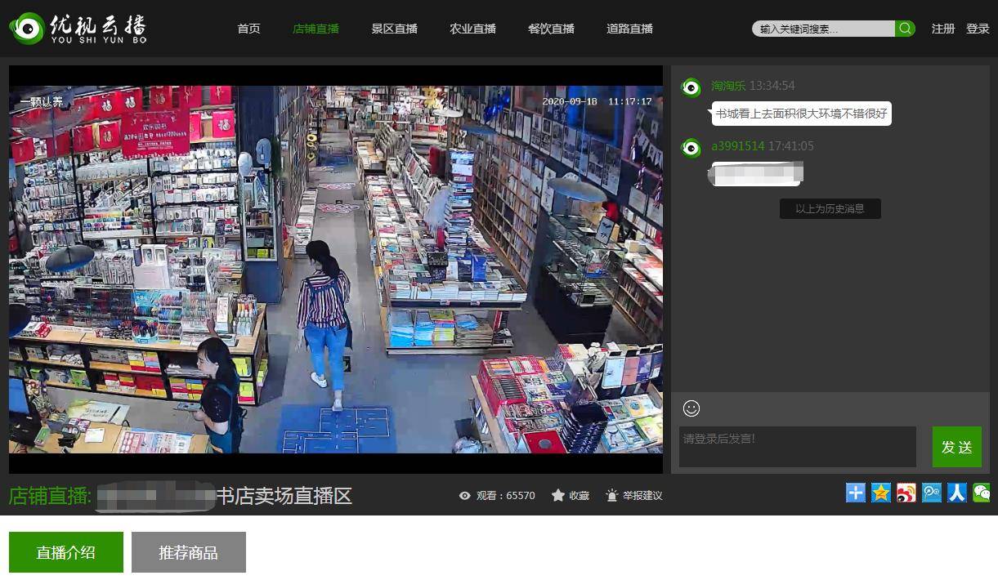The width and height of the screenshot is (998, 580).
Task: Click the a3991514 user avatar icon
Action: click(x=691, y=149)
